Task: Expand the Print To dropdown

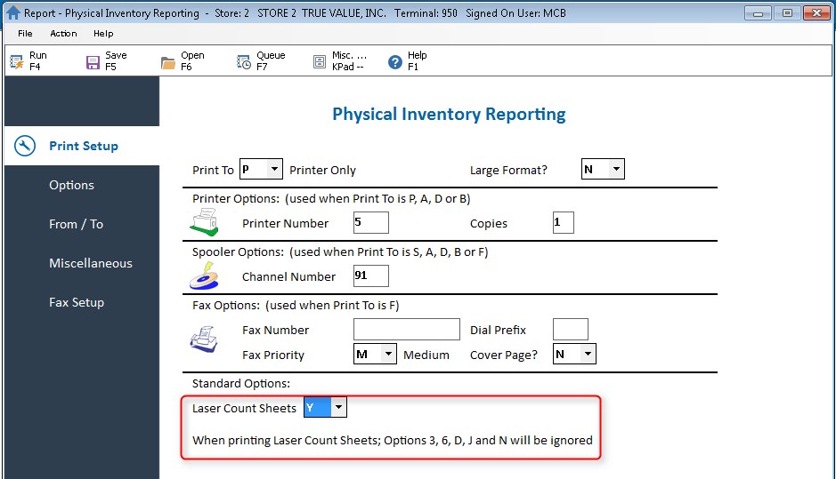Action: click(x=273, y=169)
